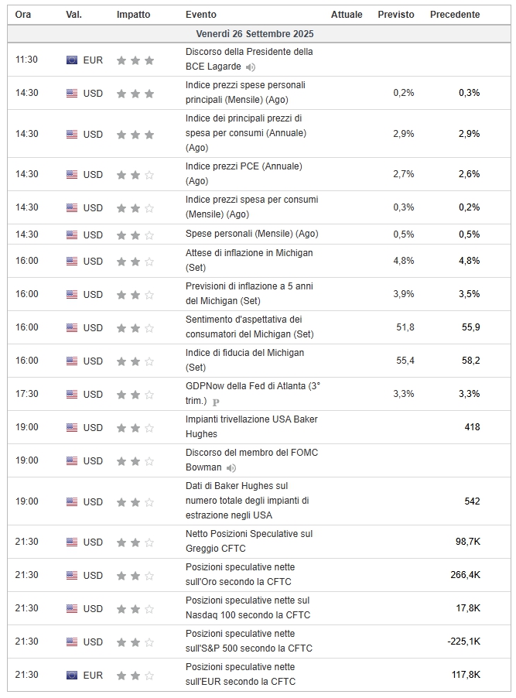Open 'Indice di fiducia del Michigan' event
516x698 pixels.
(x=244, y=353)
